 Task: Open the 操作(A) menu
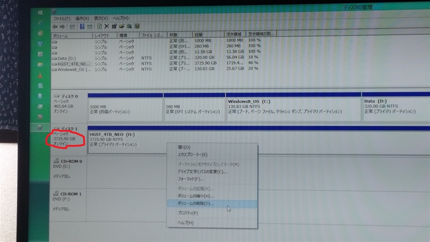82,18
